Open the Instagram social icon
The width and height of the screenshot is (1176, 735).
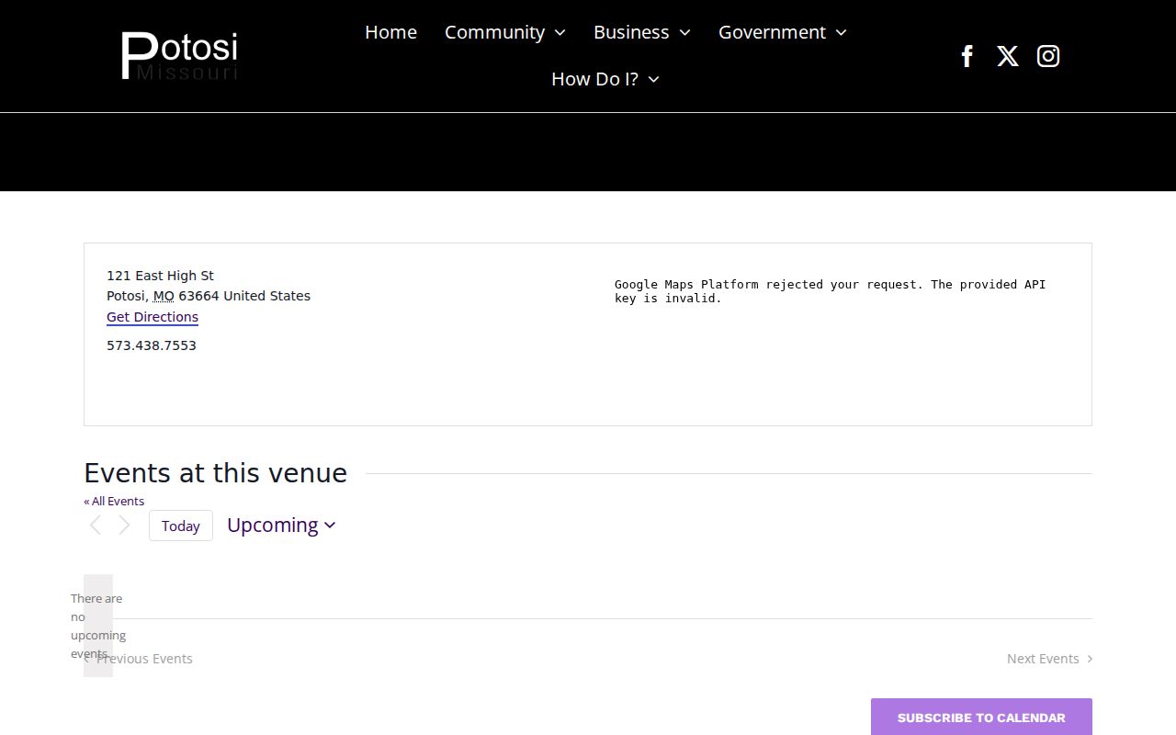pos(1048,56)
